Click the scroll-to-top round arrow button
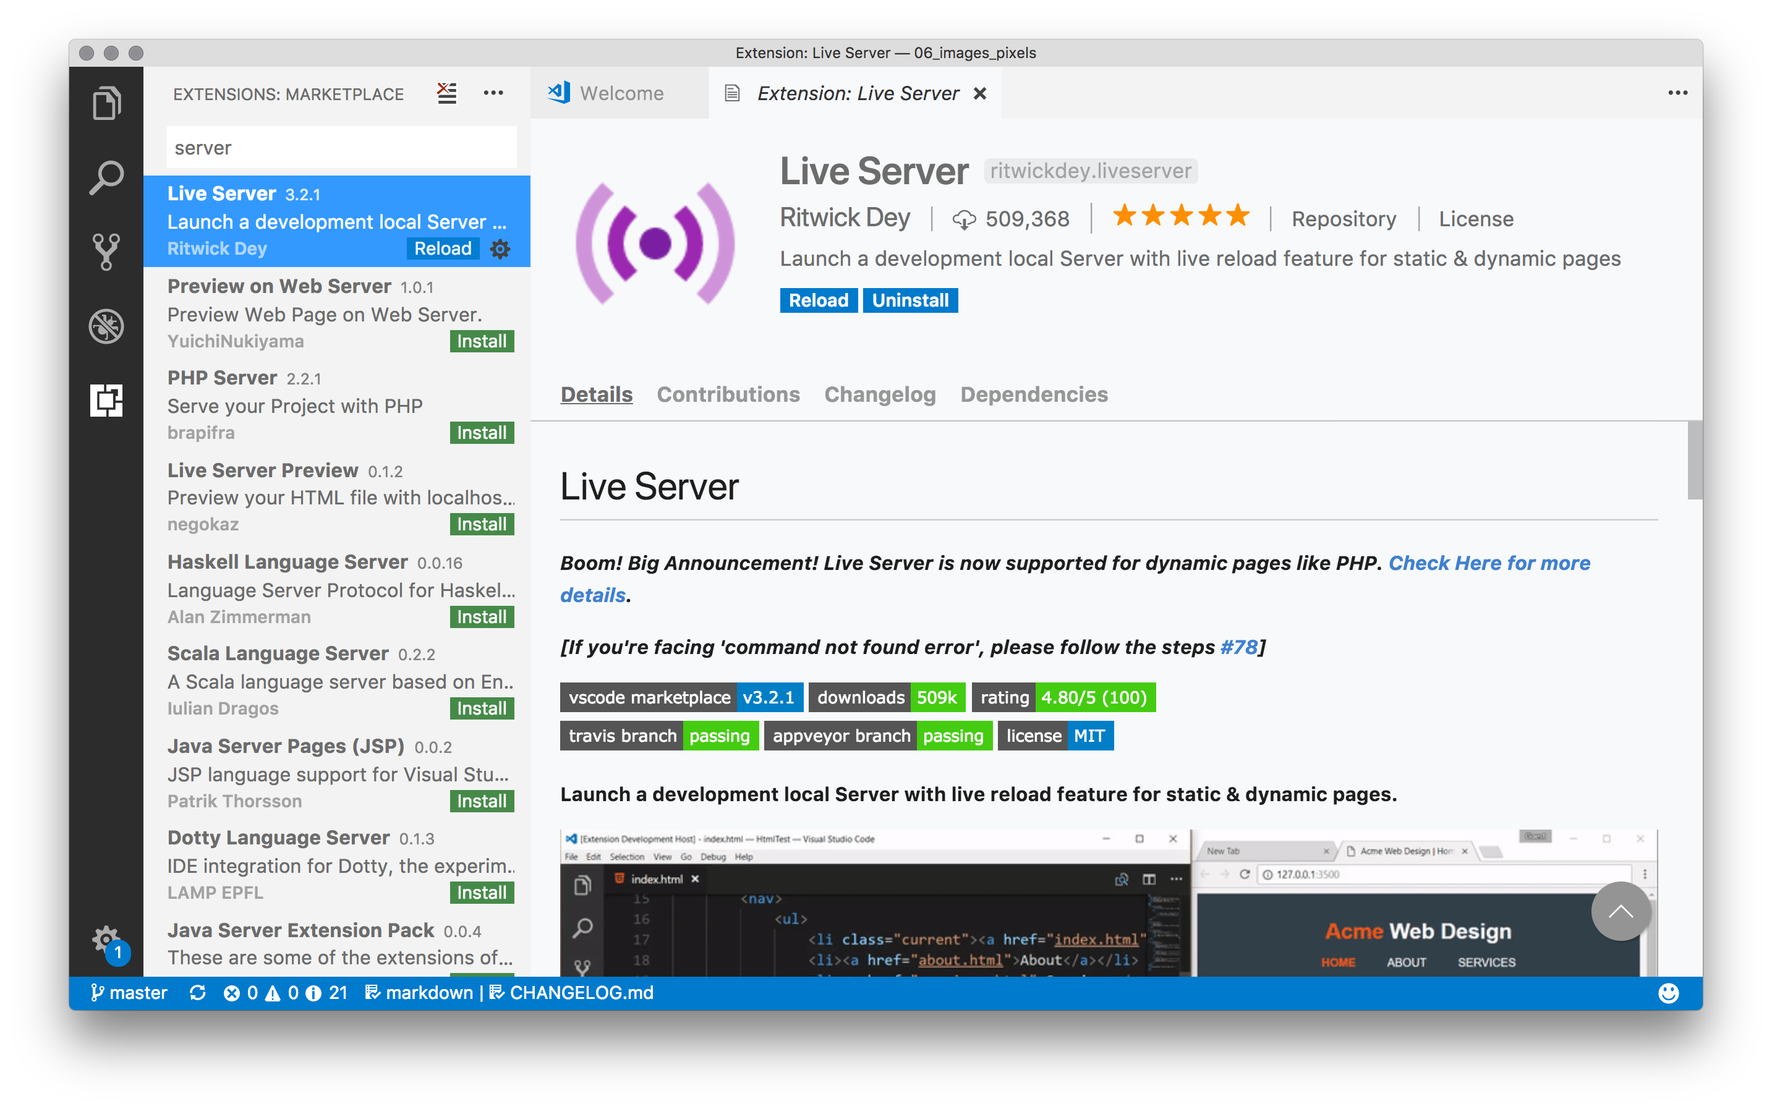1772x1109 pixels. [x=1620, y=912]
